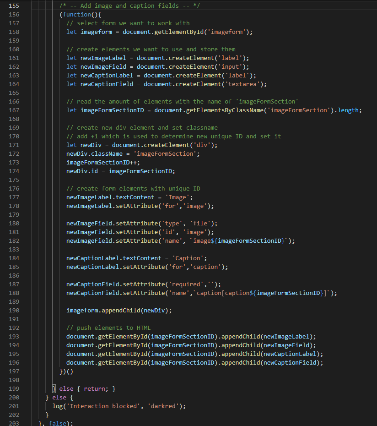Click line number 167 in the gutter

point(14,110)
